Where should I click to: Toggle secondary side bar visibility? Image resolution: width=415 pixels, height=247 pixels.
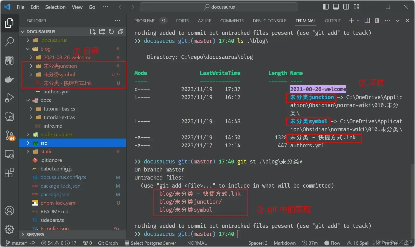346,7
